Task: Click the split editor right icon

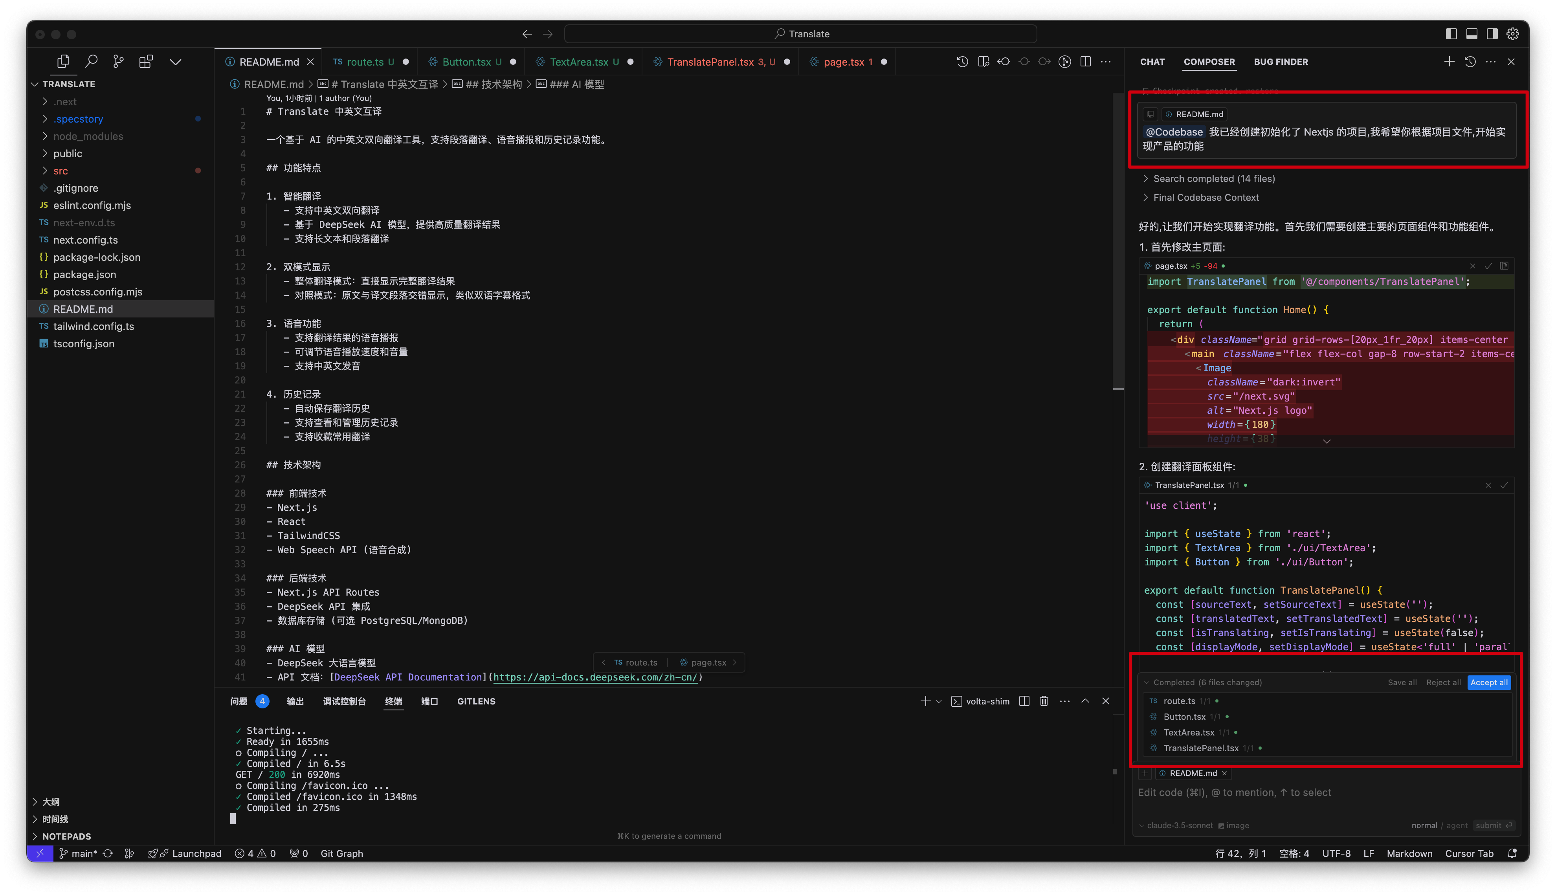Action: pyautogui.click(x=1086, y=61)
